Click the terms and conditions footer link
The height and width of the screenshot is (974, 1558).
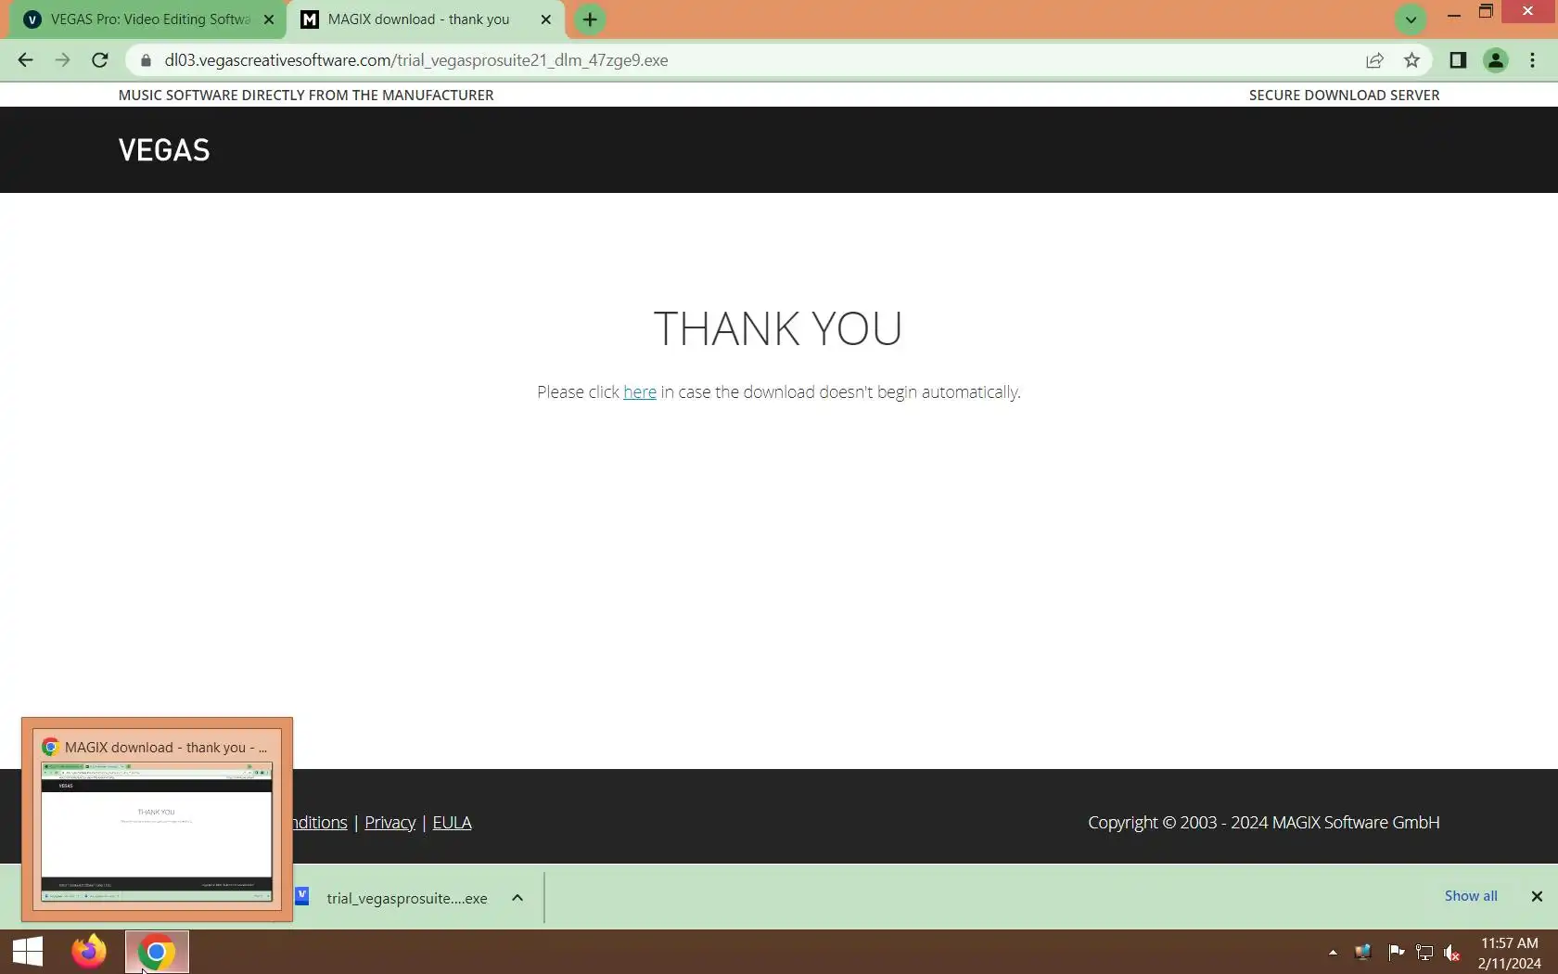pos(320,823)
